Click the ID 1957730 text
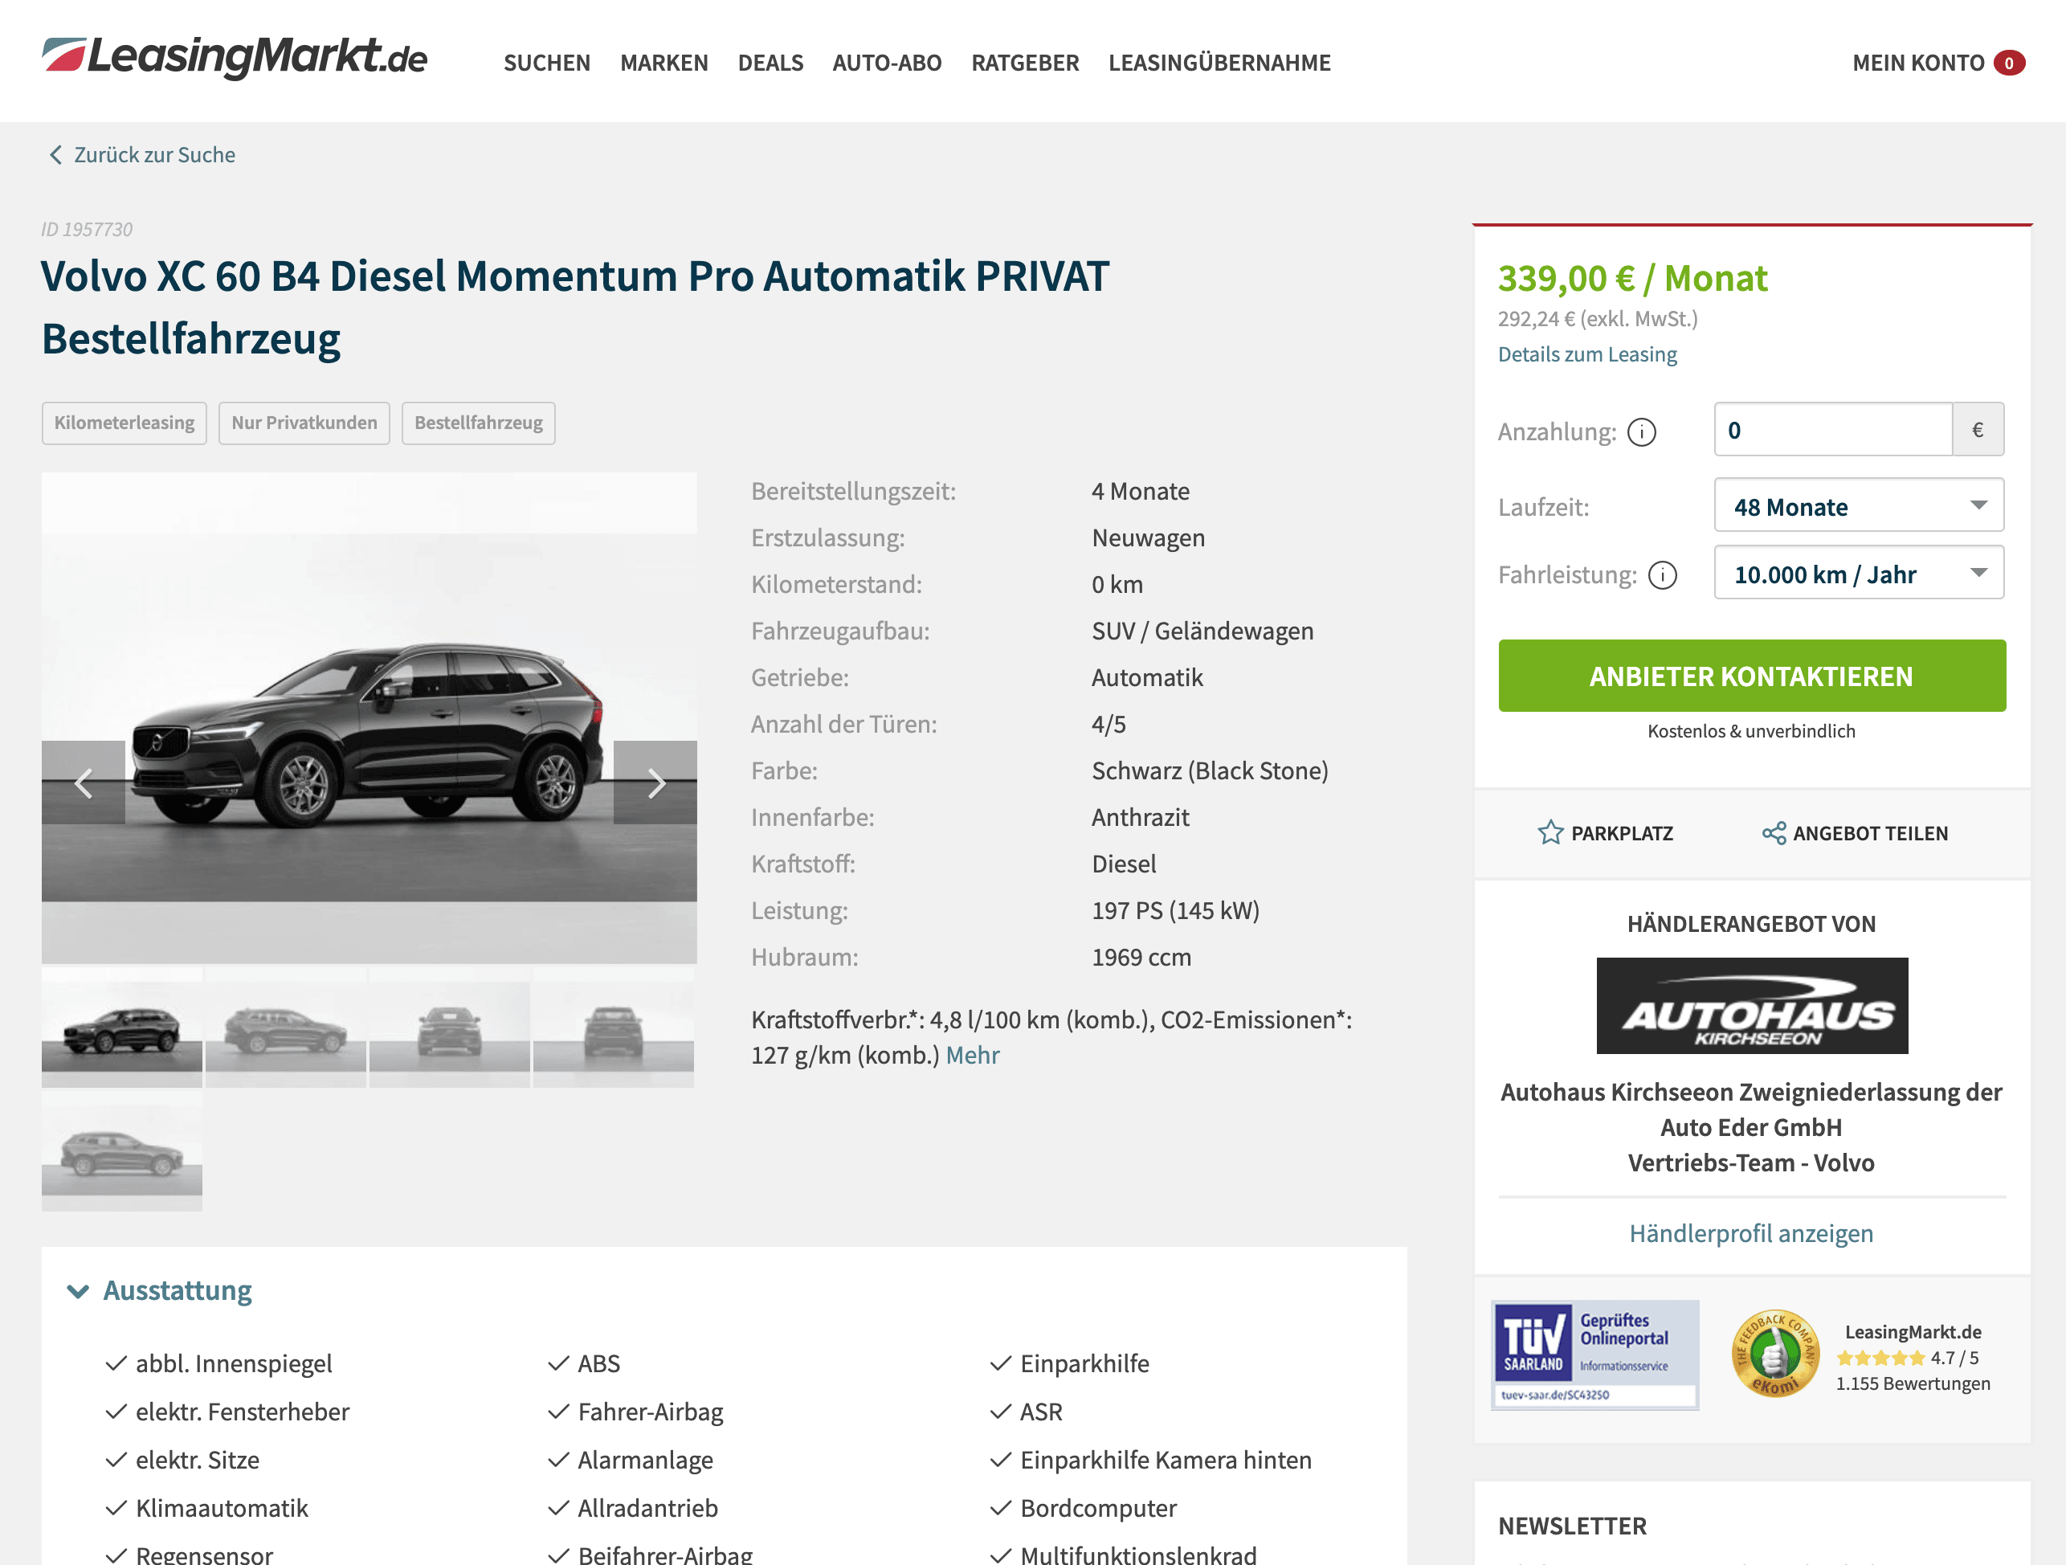 click(87, 230)
